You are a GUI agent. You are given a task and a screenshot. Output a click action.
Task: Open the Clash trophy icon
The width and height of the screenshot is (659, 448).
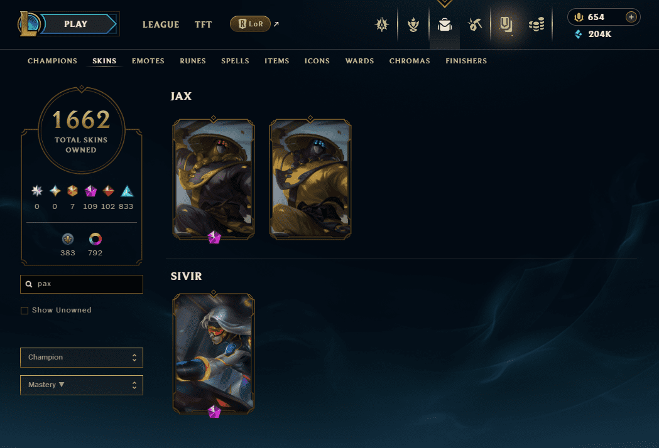tap(413, 24)
